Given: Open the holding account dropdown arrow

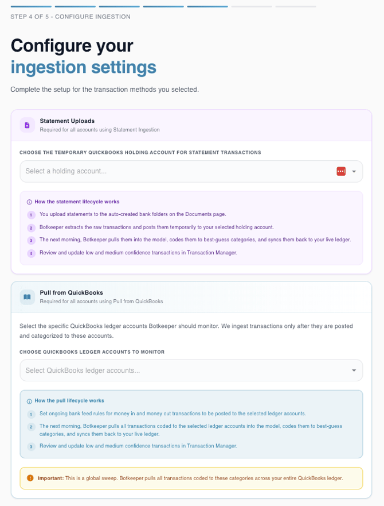Looking at the screenshot, I should pos(354,171).
